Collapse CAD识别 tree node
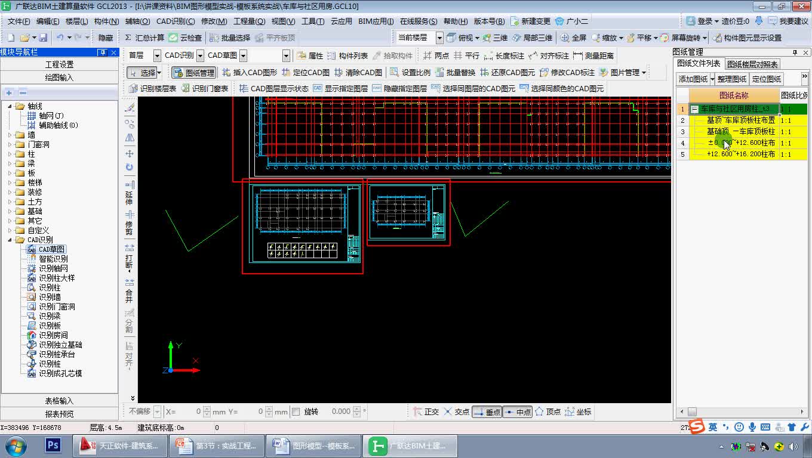This screenshot has width=812, height=458. point(10,240)
